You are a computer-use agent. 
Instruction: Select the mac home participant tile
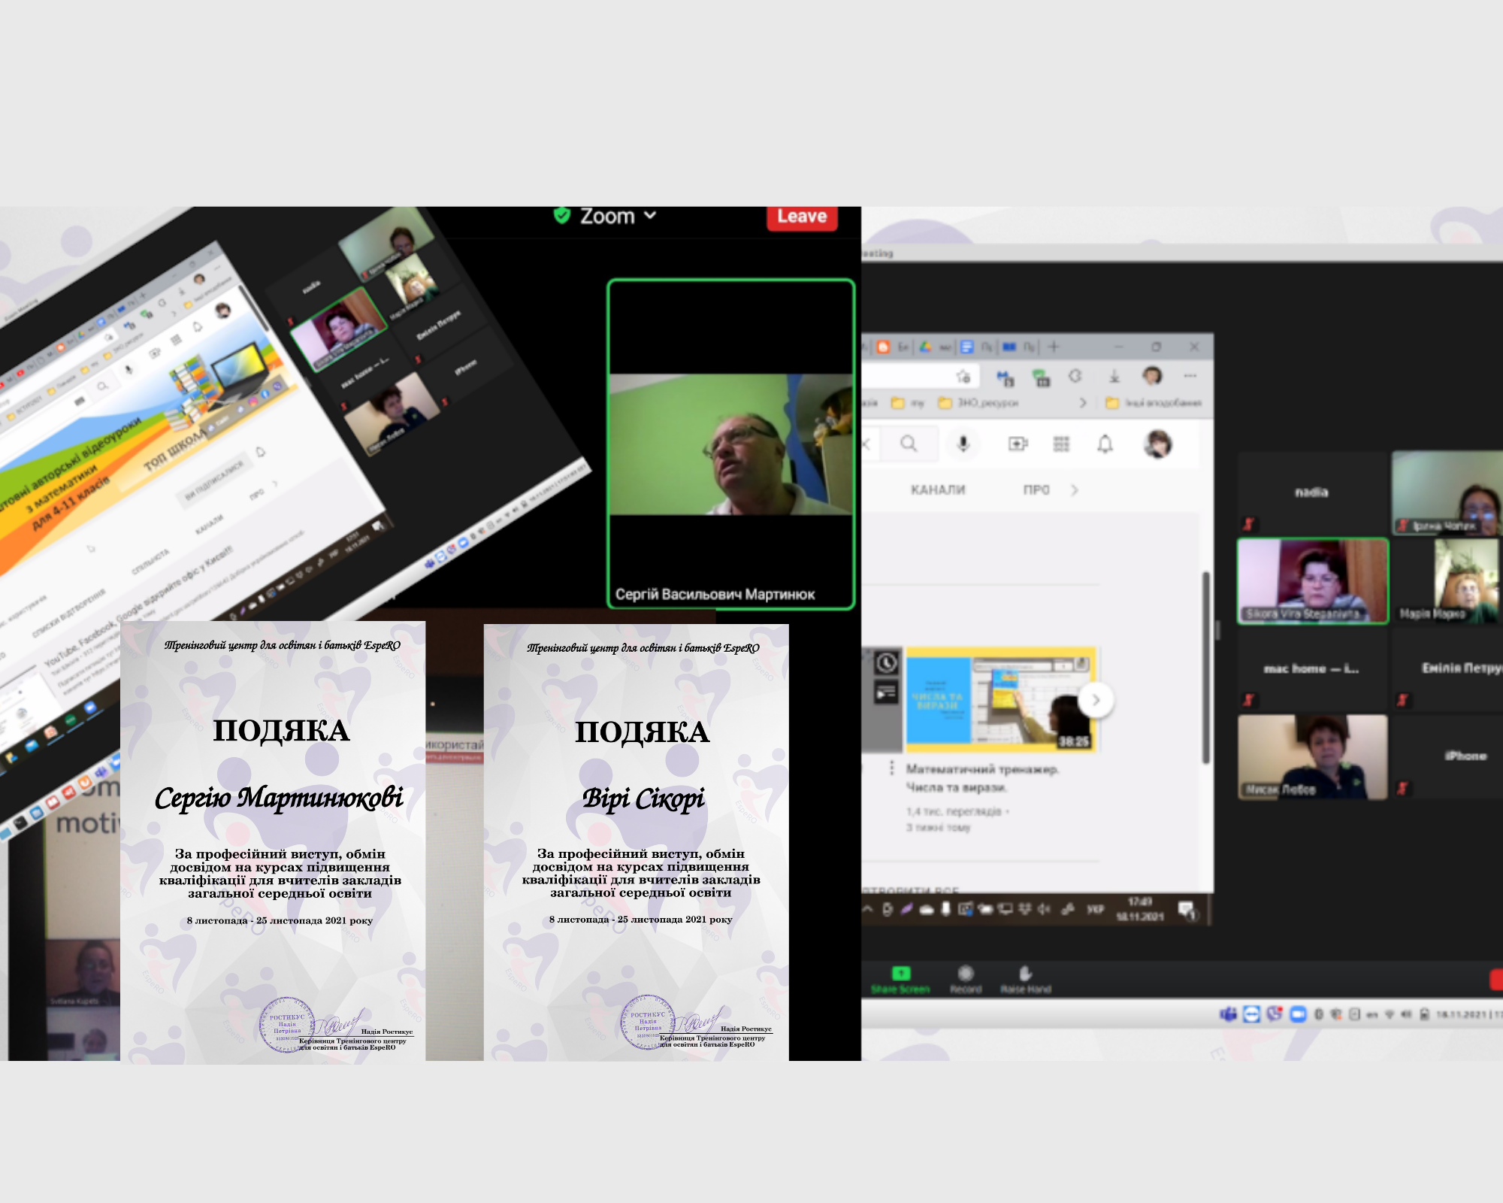tap(1312, 668)
